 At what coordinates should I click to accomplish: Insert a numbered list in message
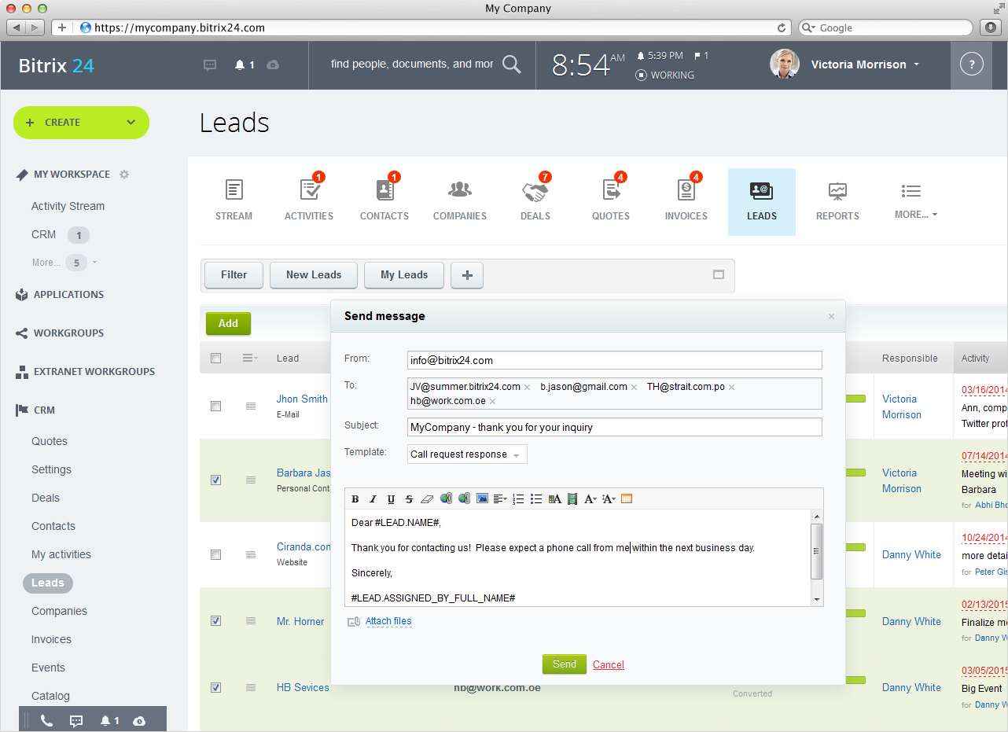click(518, 498)
